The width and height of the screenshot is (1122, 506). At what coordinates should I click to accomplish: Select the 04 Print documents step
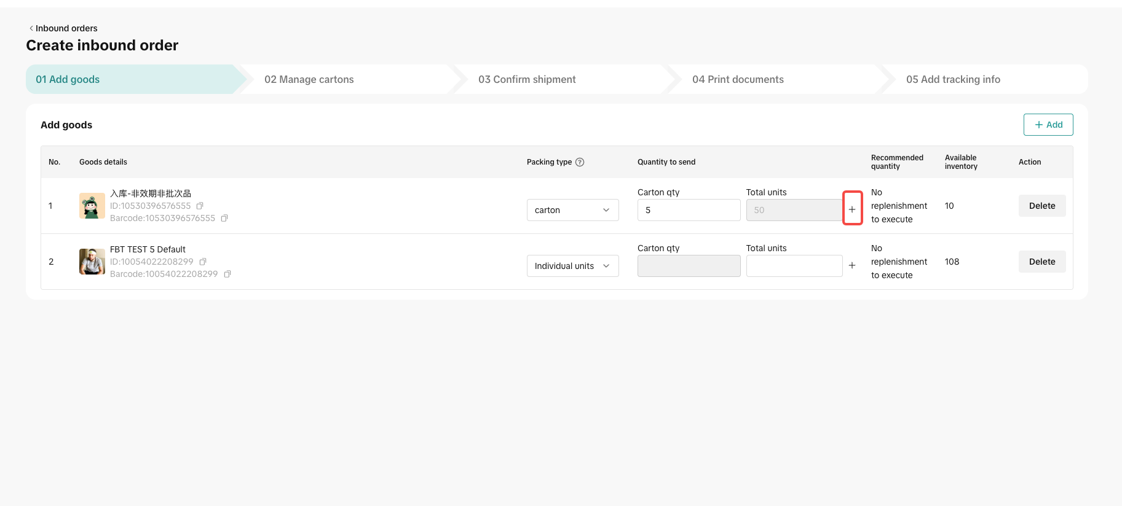(x=738, y=79)
